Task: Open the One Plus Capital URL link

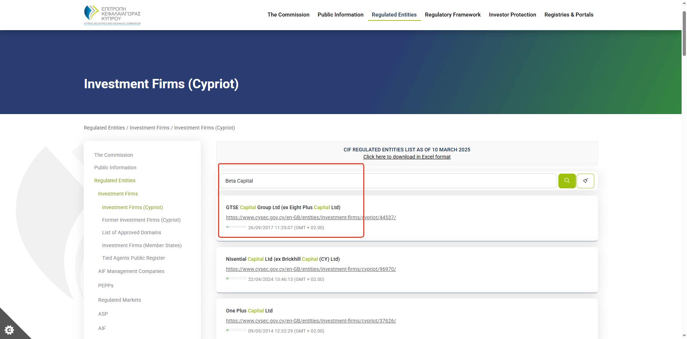Action: click(x=310, y=321)
